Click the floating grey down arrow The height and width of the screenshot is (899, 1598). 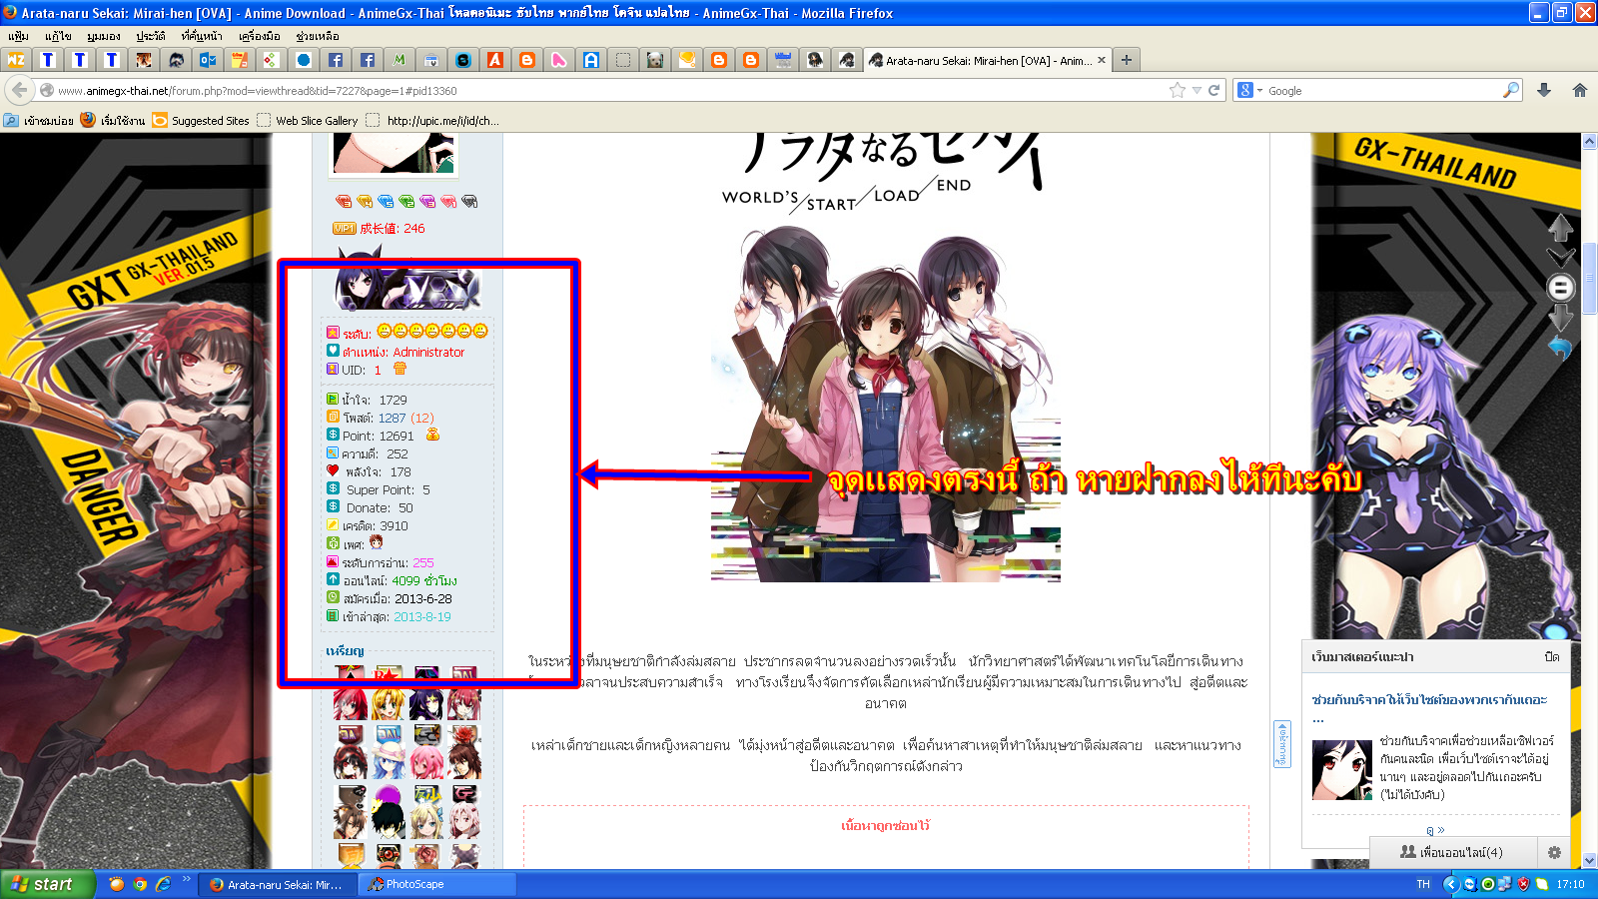tap(1561, 318)
